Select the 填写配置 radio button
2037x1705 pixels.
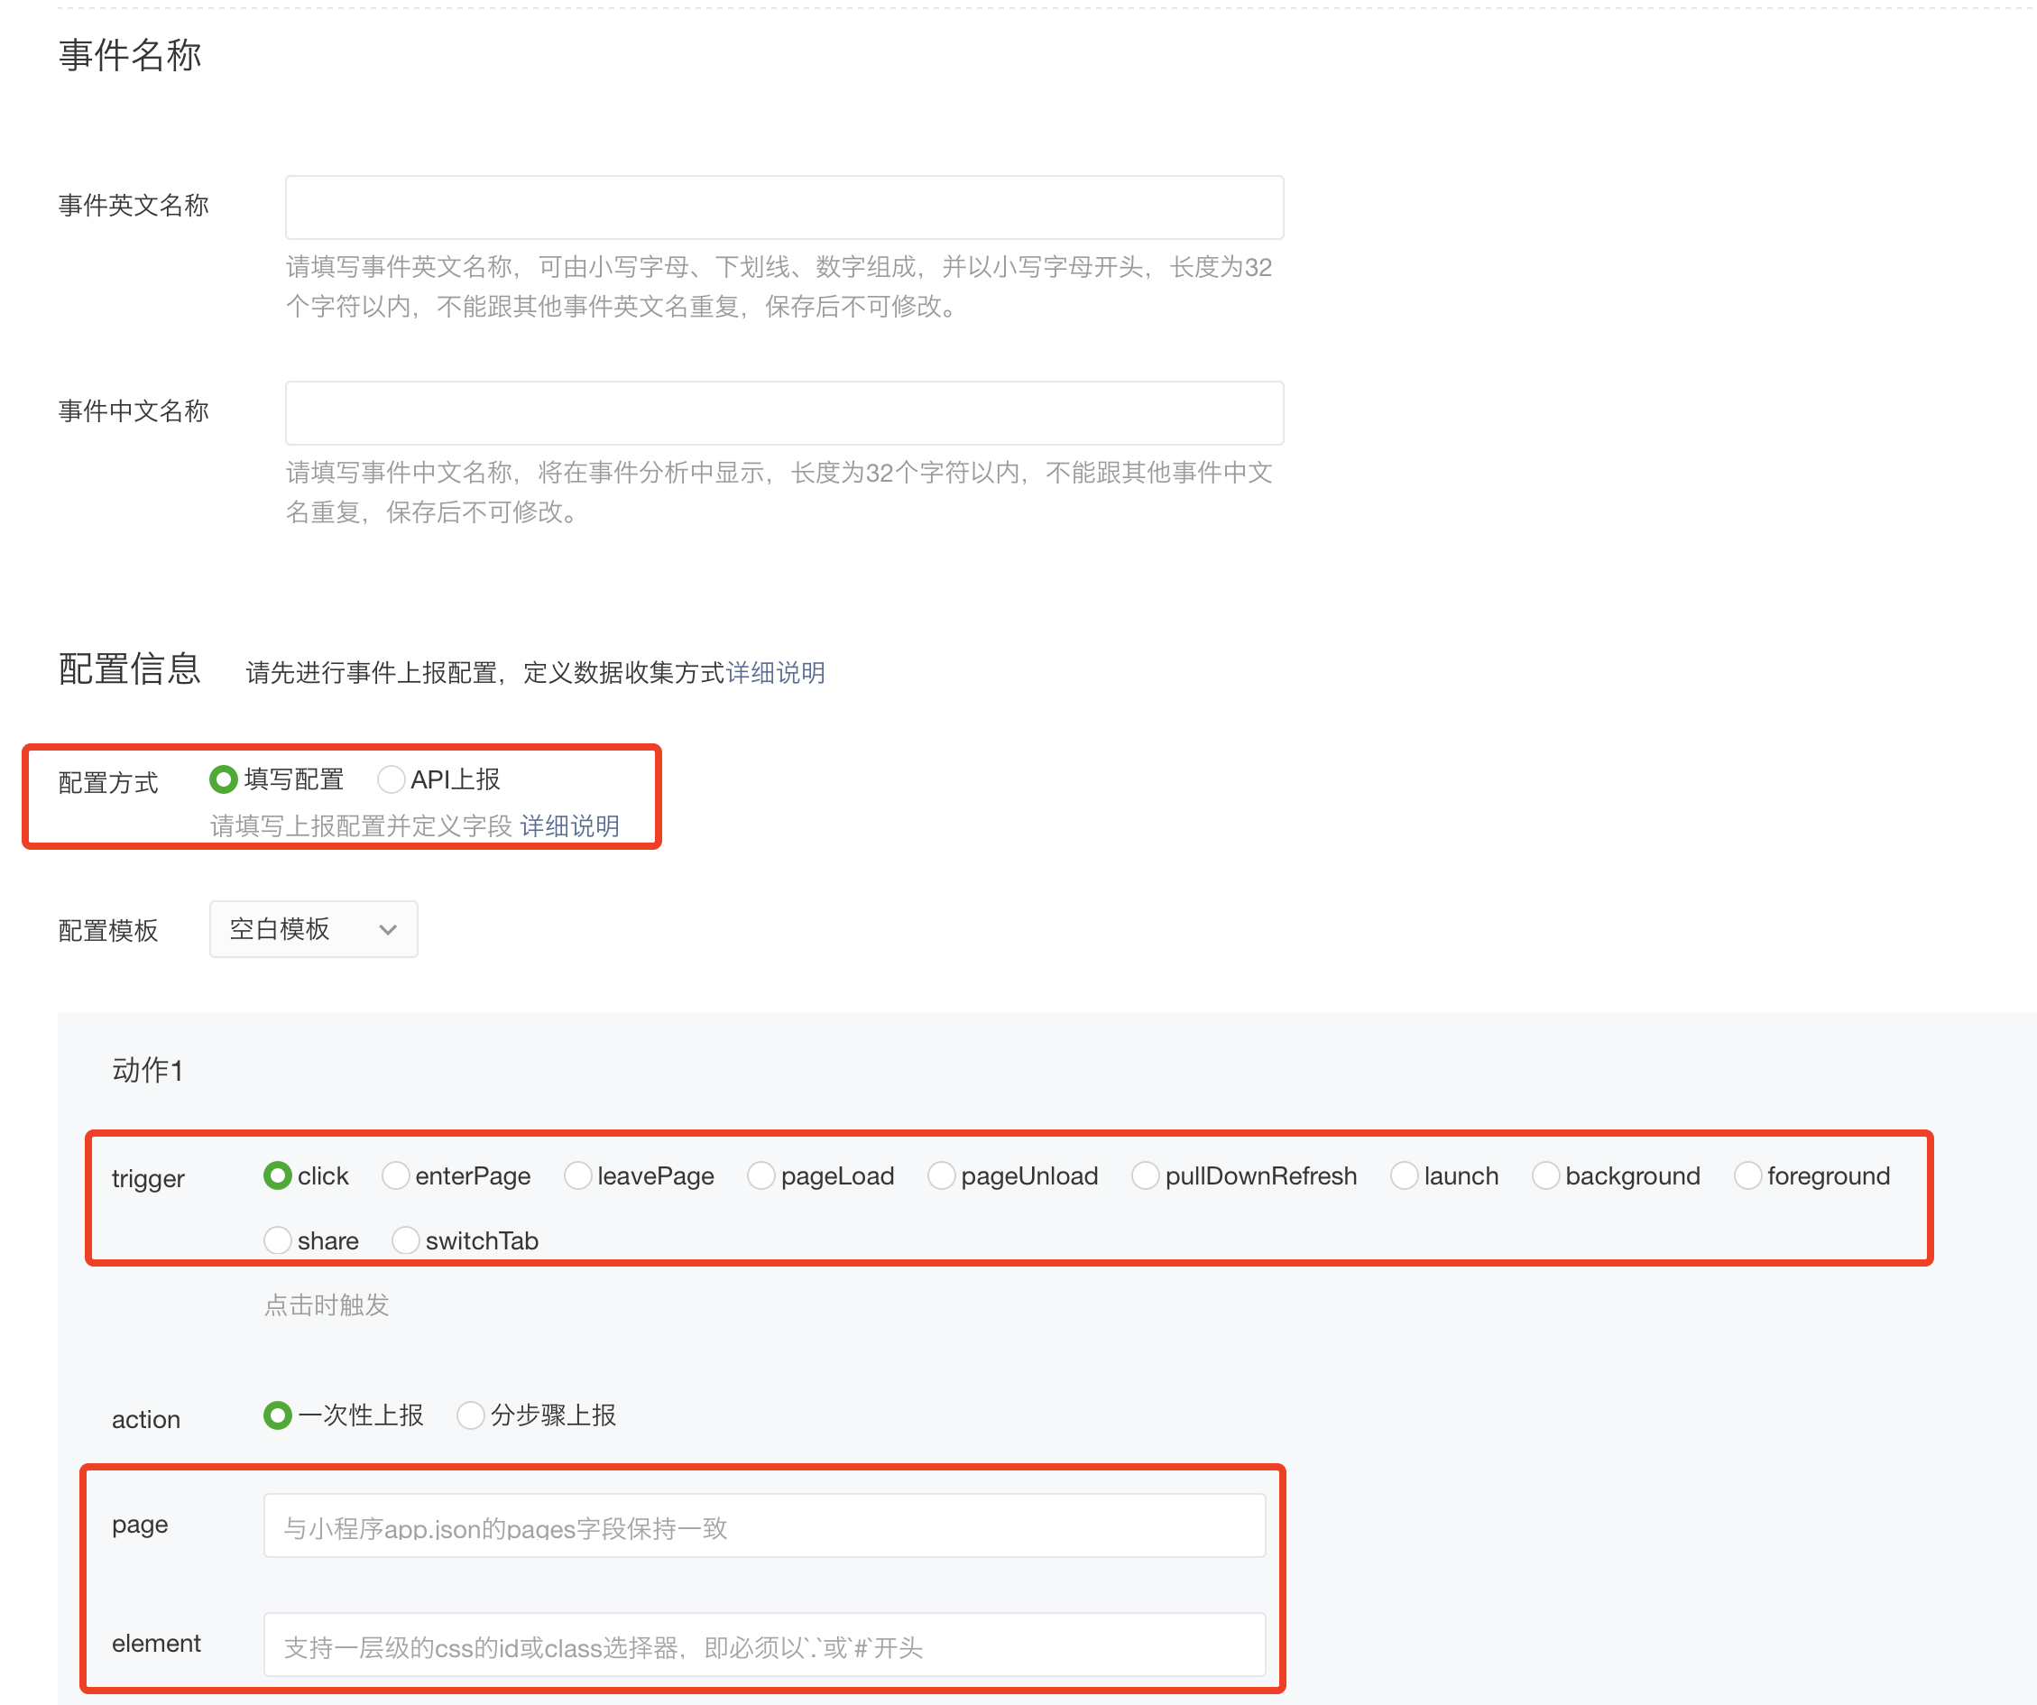(224, 779)
